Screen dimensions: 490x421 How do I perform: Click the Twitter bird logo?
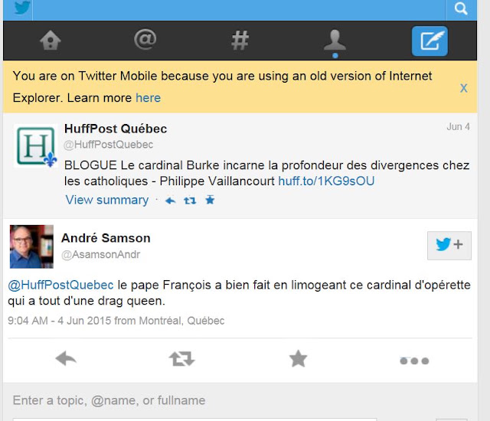[x=22, y=8]
